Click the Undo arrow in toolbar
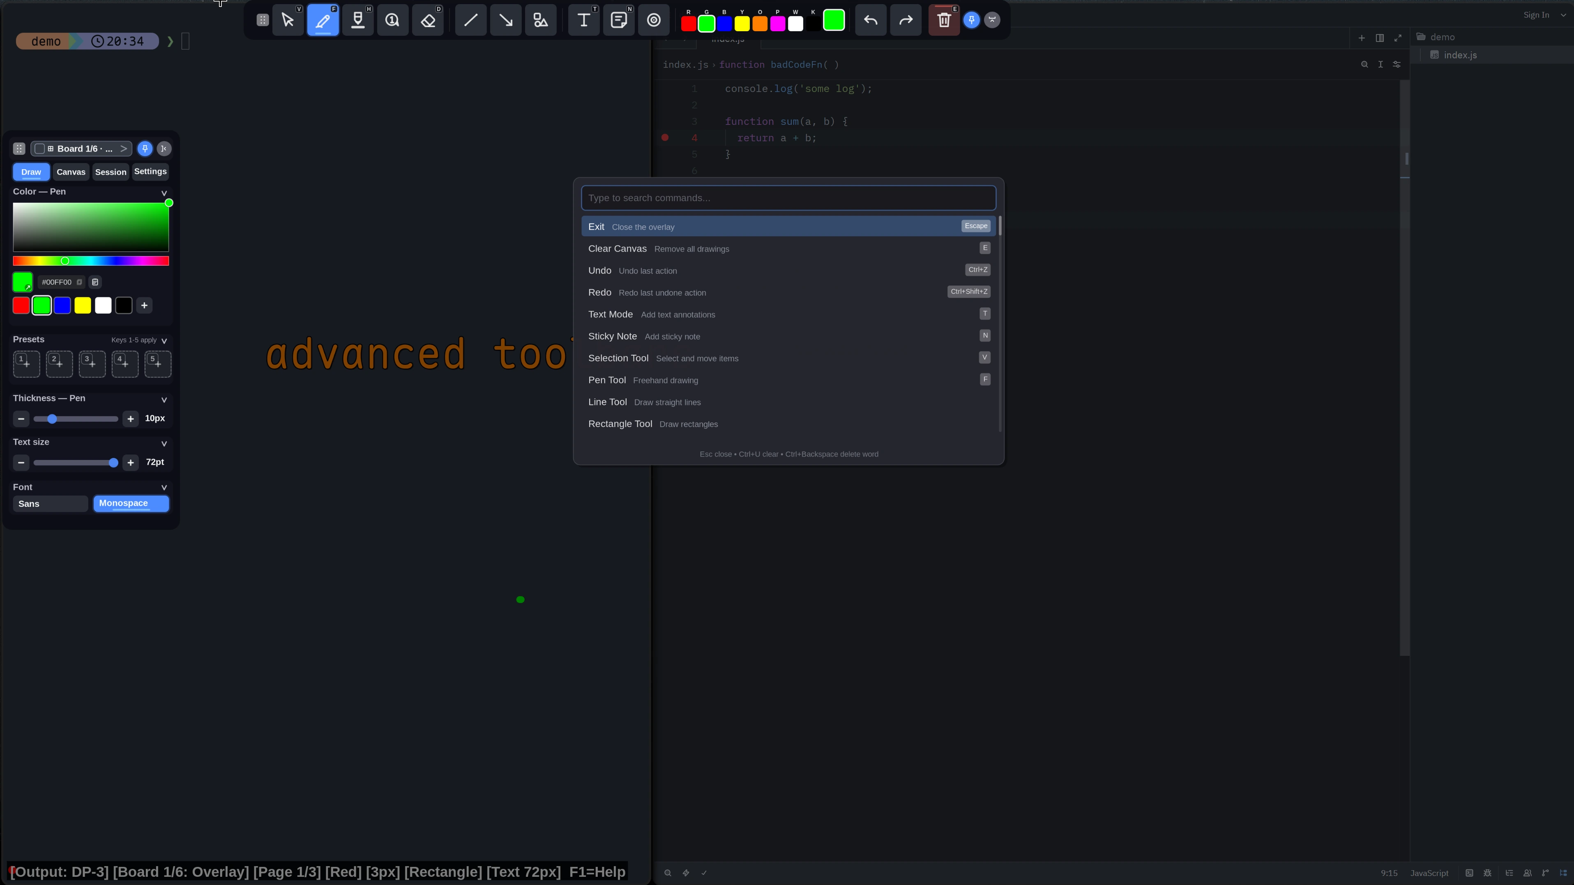1574x885 pixels. coord(871,21)
